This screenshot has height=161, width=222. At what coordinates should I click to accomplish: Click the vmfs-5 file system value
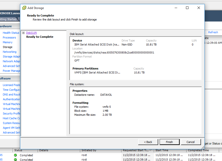[x=107, y=107]
